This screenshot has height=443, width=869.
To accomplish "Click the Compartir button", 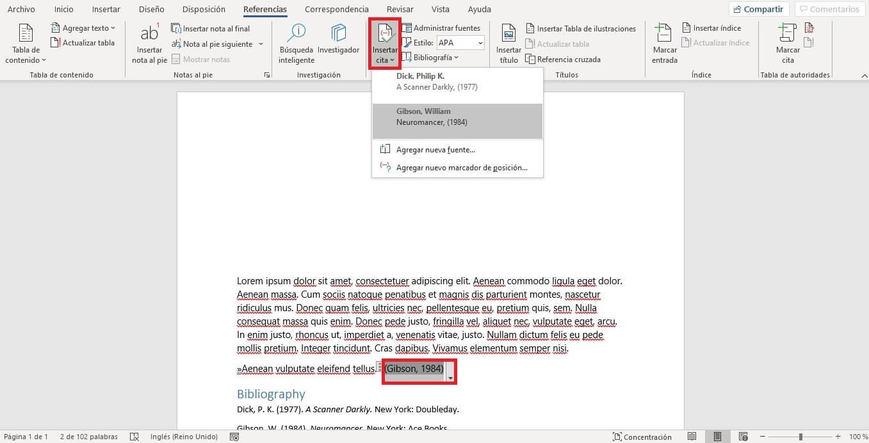I will [x=758, y=9].
